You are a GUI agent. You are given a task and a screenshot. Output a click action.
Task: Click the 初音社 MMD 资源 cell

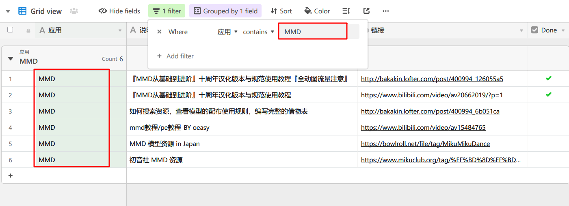click(242, 160)
